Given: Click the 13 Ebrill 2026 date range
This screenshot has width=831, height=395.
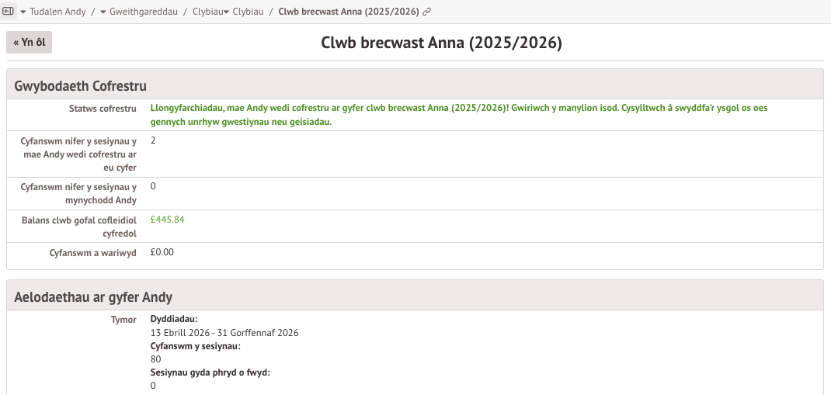Looking at the screenshot, I should (x=224, y=333).
